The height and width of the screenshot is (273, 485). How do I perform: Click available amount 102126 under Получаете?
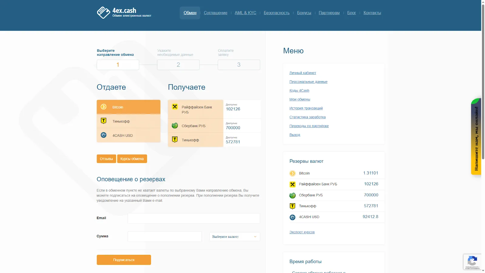pos(233,109)
